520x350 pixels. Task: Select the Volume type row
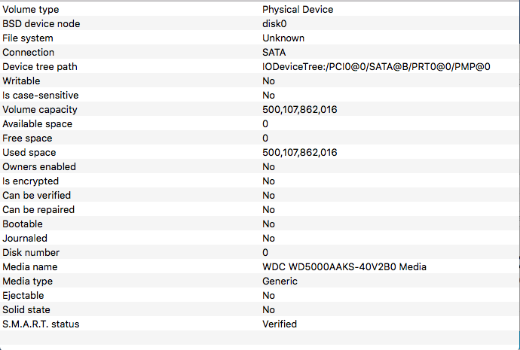click(259, 9)
